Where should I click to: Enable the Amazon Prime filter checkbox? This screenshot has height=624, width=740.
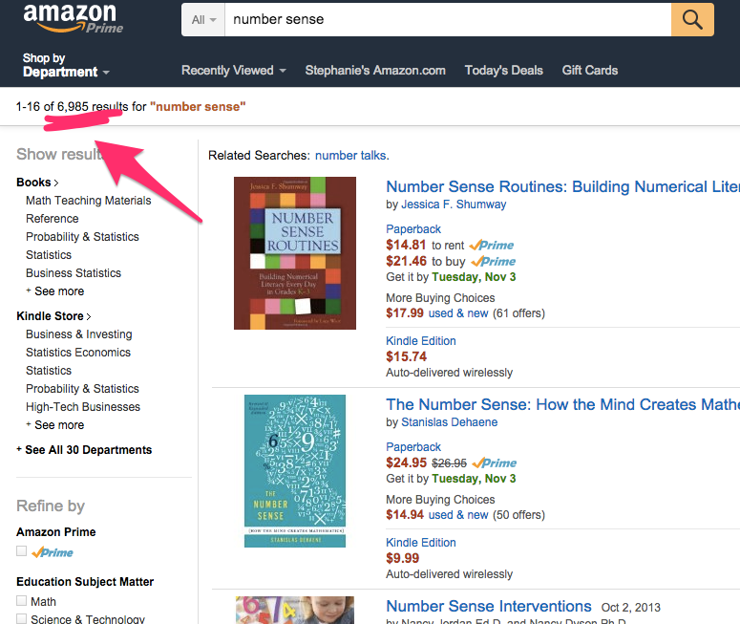point(22,551)
